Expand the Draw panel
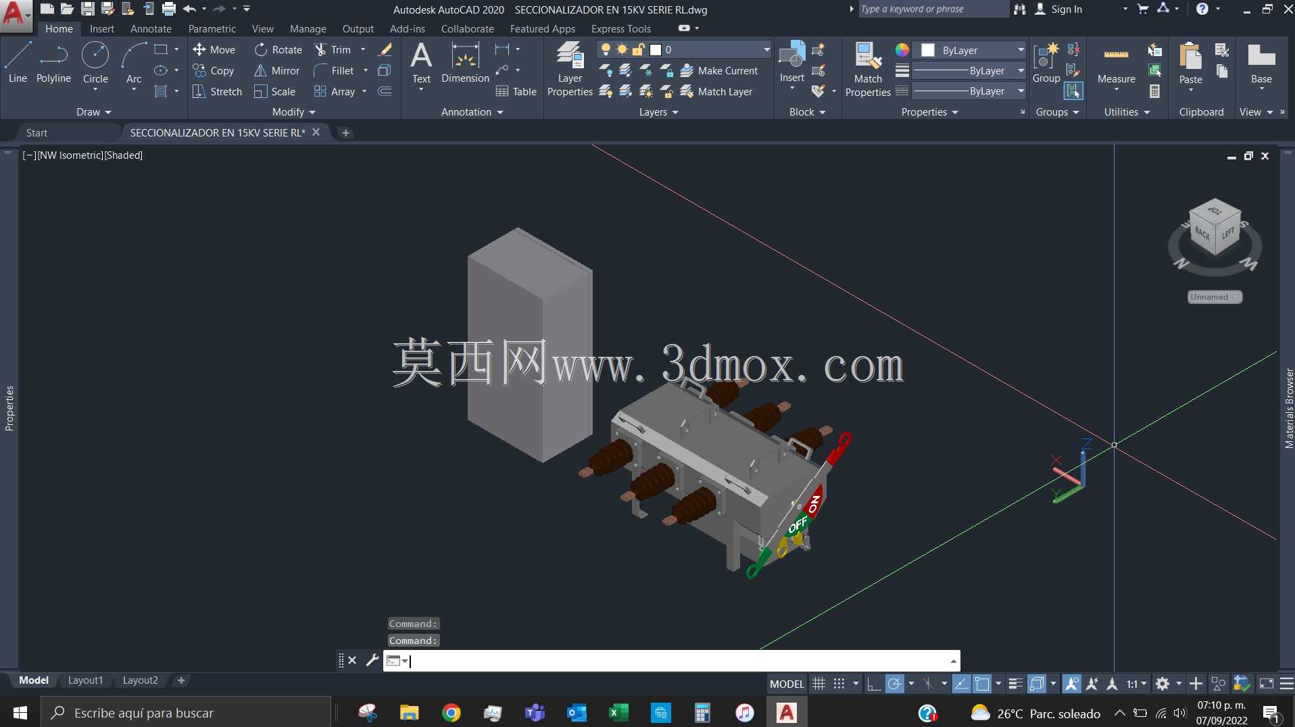The image size is (1295, 727). (93, 112)
